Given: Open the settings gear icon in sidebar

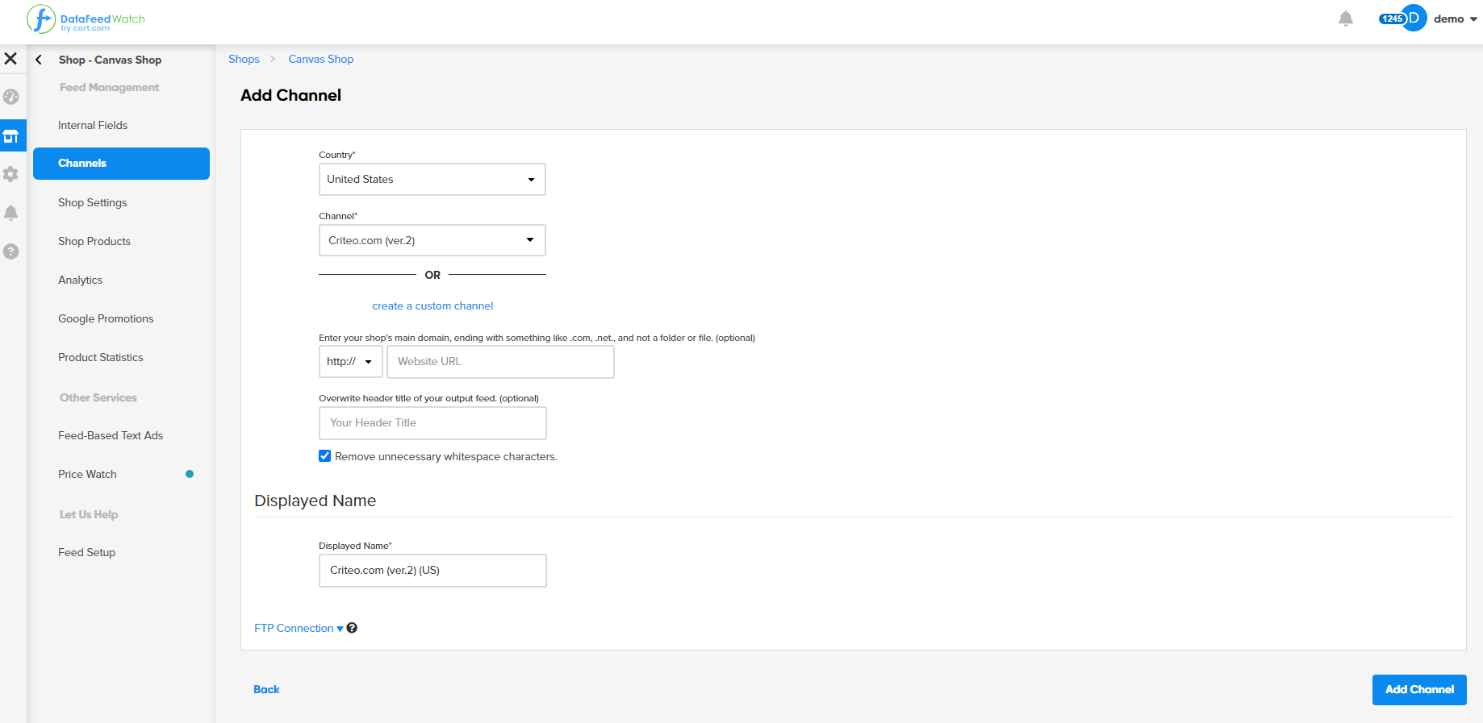Looking at the screenshot, I should pyautogui.click(x=11, y=174).
